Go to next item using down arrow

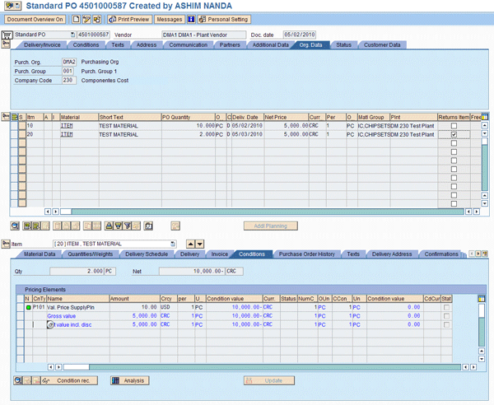199,244
